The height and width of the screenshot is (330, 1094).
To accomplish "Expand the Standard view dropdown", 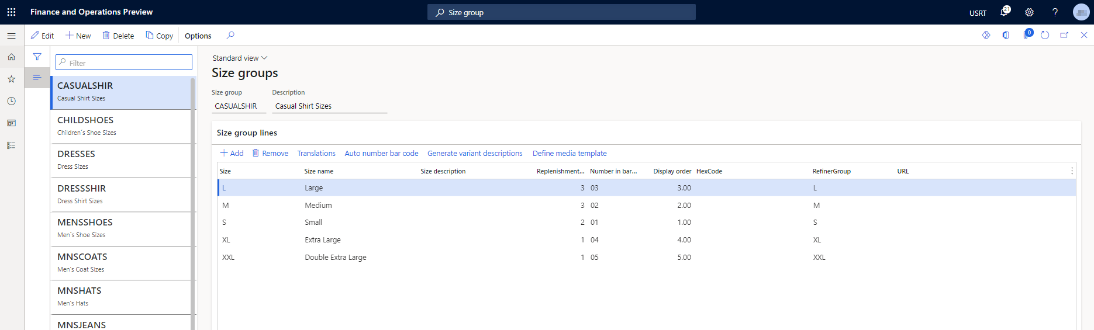I will click(240, 58).
